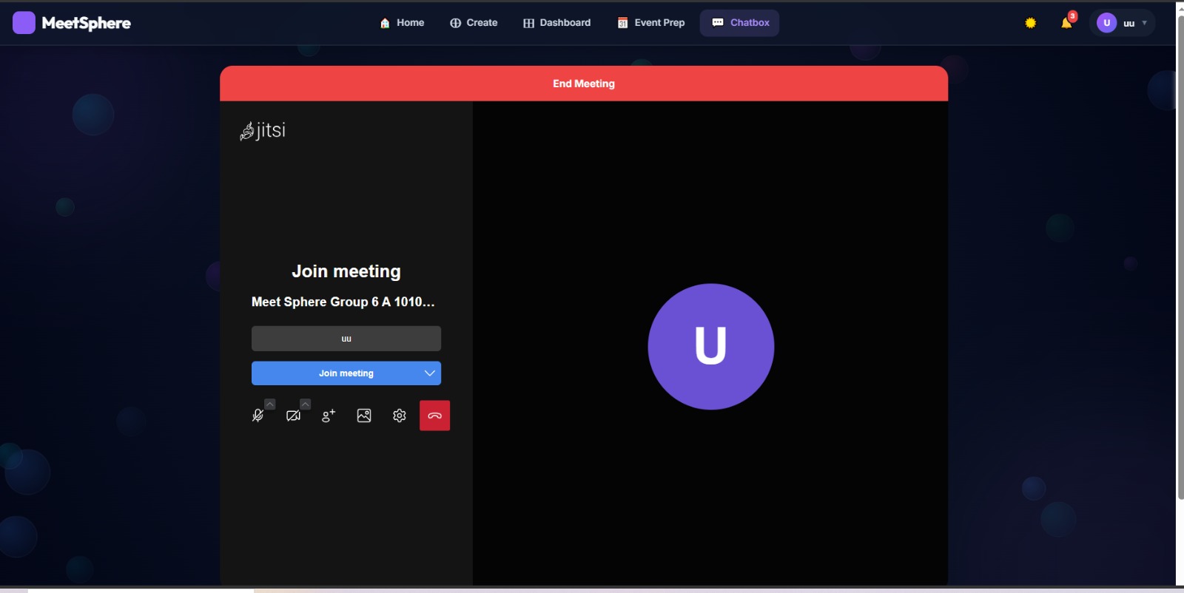Open the Jitsi settings gear
The width and height of the screenshot is (1184, 593).
400,416
